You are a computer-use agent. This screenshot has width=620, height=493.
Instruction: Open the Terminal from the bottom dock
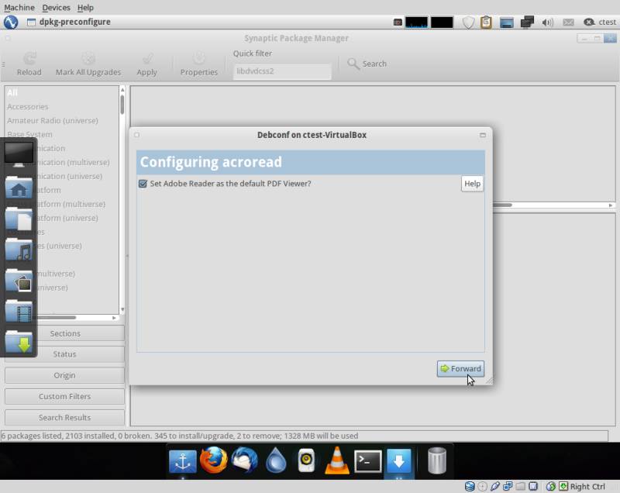[367, 461]
